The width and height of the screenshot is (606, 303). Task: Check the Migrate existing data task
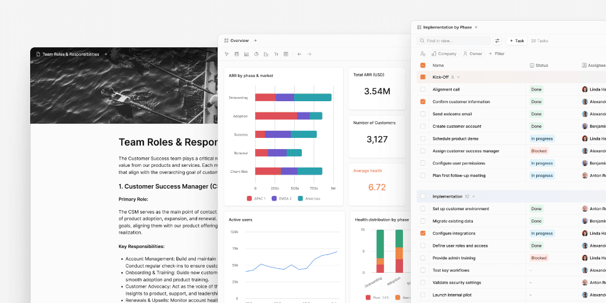423,221
